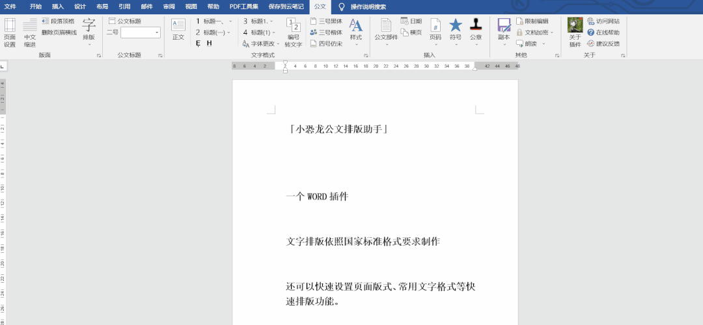Image resolution: width=703 pixels, height=325 pixels.
Task: Open 公文标题 group dialog launcher
Action: tap(160, 55)
